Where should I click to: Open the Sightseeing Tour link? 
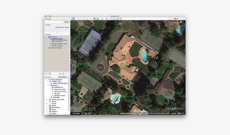point(57,39)
